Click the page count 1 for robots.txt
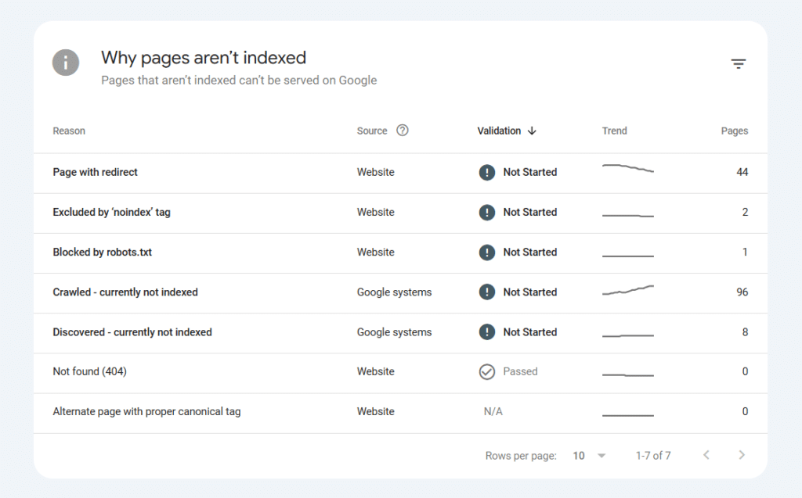The height and width of the screenshot is (498, 802). point(746,253)
